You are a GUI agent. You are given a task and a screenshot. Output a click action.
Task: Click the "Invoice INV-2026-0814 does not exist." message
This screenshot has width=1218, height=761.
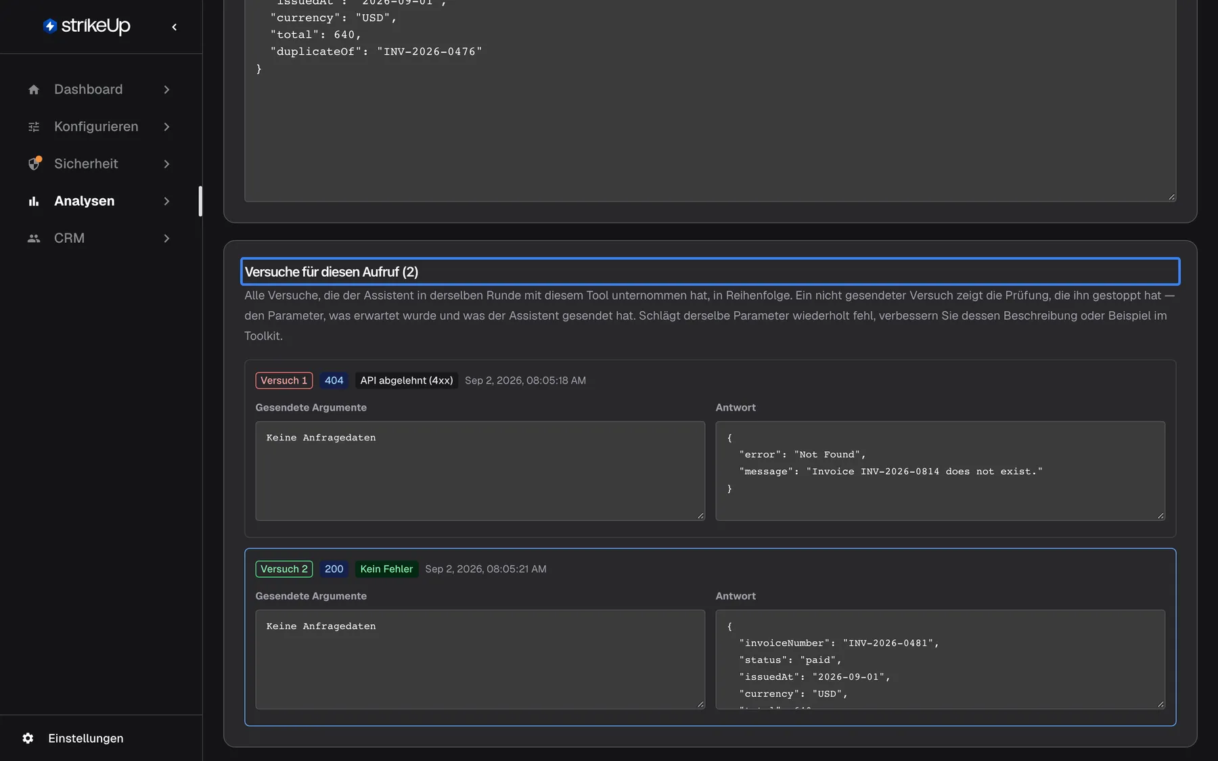pos(924,471)
